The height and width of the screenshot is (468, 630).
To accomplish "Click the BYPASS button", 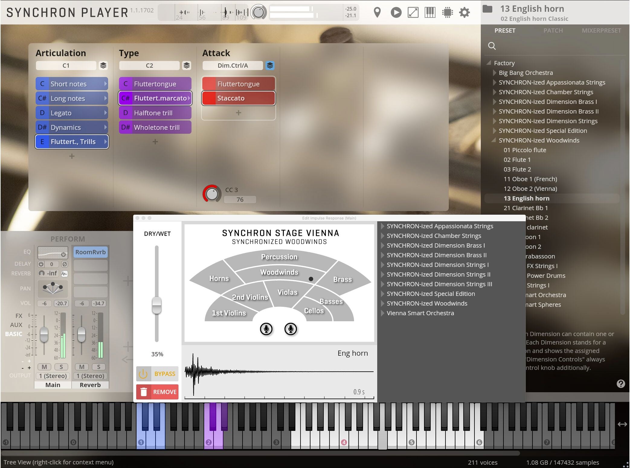I will [x=157, y=374].
